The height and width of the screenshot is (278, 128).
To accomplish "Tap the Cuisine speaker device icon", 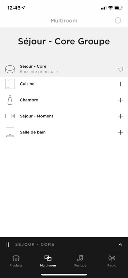I will [10, 84].
